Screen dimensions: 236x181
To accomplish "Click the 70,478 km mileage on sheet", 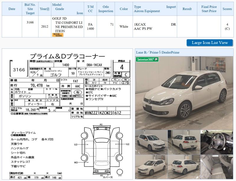I will coord(40,85).
